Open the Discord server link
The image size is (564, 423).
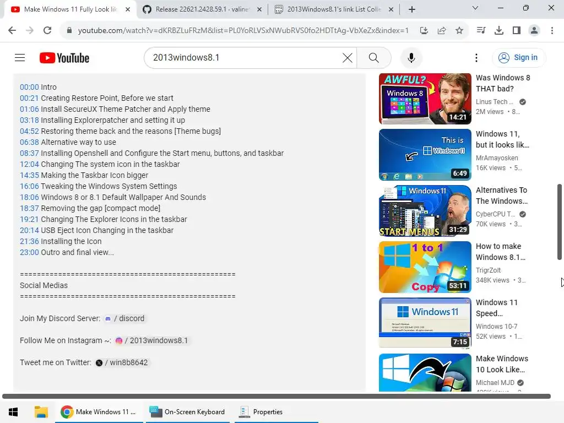[124, 319]
